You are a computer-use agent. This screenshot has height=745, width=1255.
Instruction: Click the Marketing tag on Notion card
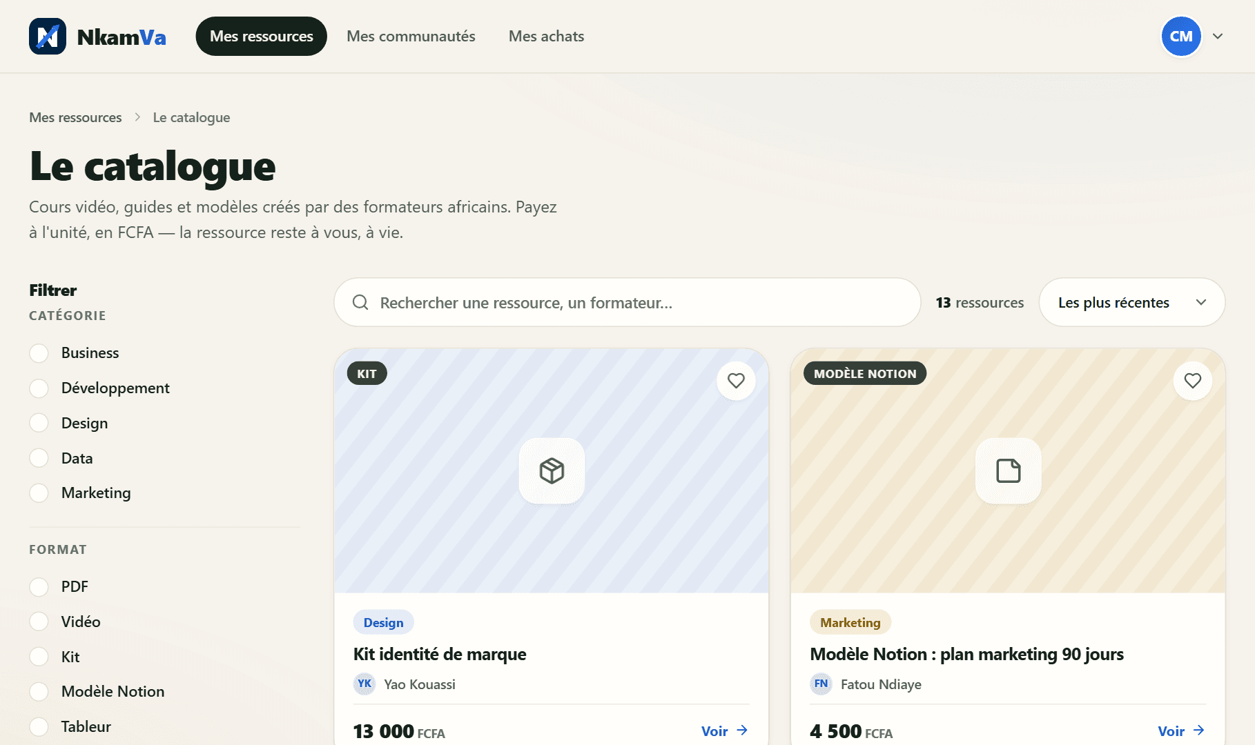[x=850, y=622]
